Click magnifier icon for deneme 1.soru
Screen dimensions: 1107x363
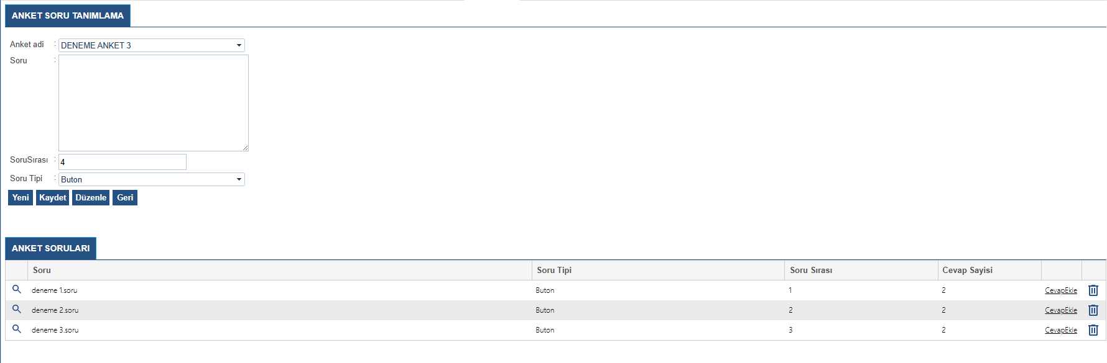coord(17,289)
